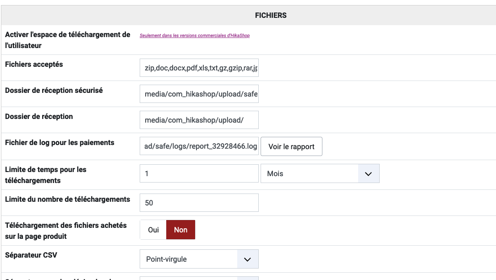Focus the secure upload folder path field
This screenshot has width=496, height=280.
[x=199, y=94]
